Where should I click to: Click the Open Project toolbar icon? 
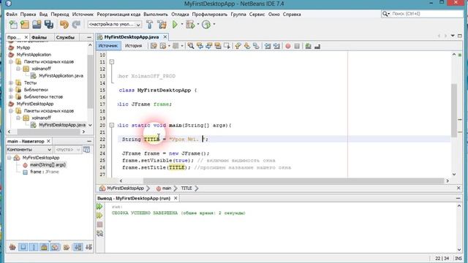pyautogui.click(x=37, y=24)
